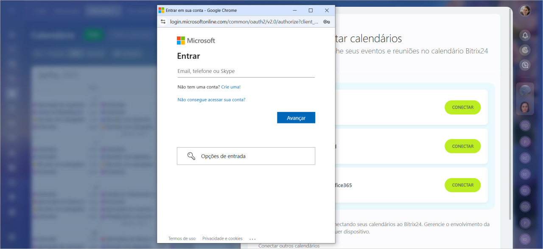Image resolution: width=543 pixels, height=249 pixels.
Task: Open the three-dots more options in footer
Action: tap(253, 239)
